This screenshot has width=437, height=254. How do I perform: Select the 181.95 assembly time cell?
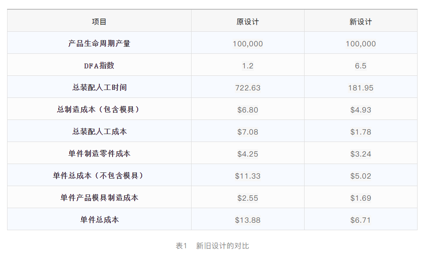361,88
